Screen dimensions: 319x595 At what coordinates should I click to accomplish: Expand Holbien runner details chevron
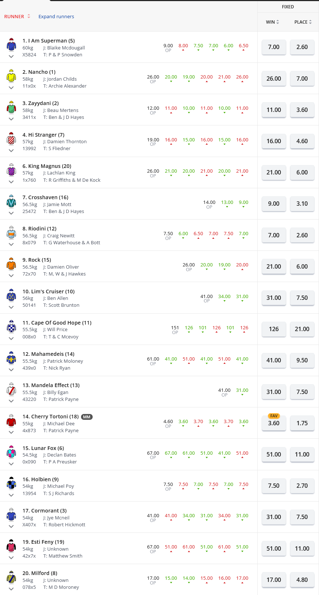[11, 495]
